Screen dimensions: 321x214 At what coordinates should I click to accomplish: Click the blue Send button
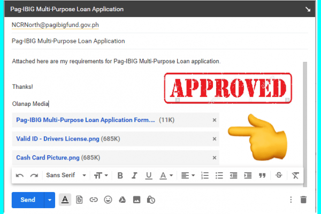pos(28,200)
